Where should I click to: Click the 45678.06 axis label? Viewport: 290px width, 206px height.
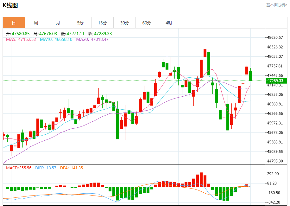(x=275, y=132)
